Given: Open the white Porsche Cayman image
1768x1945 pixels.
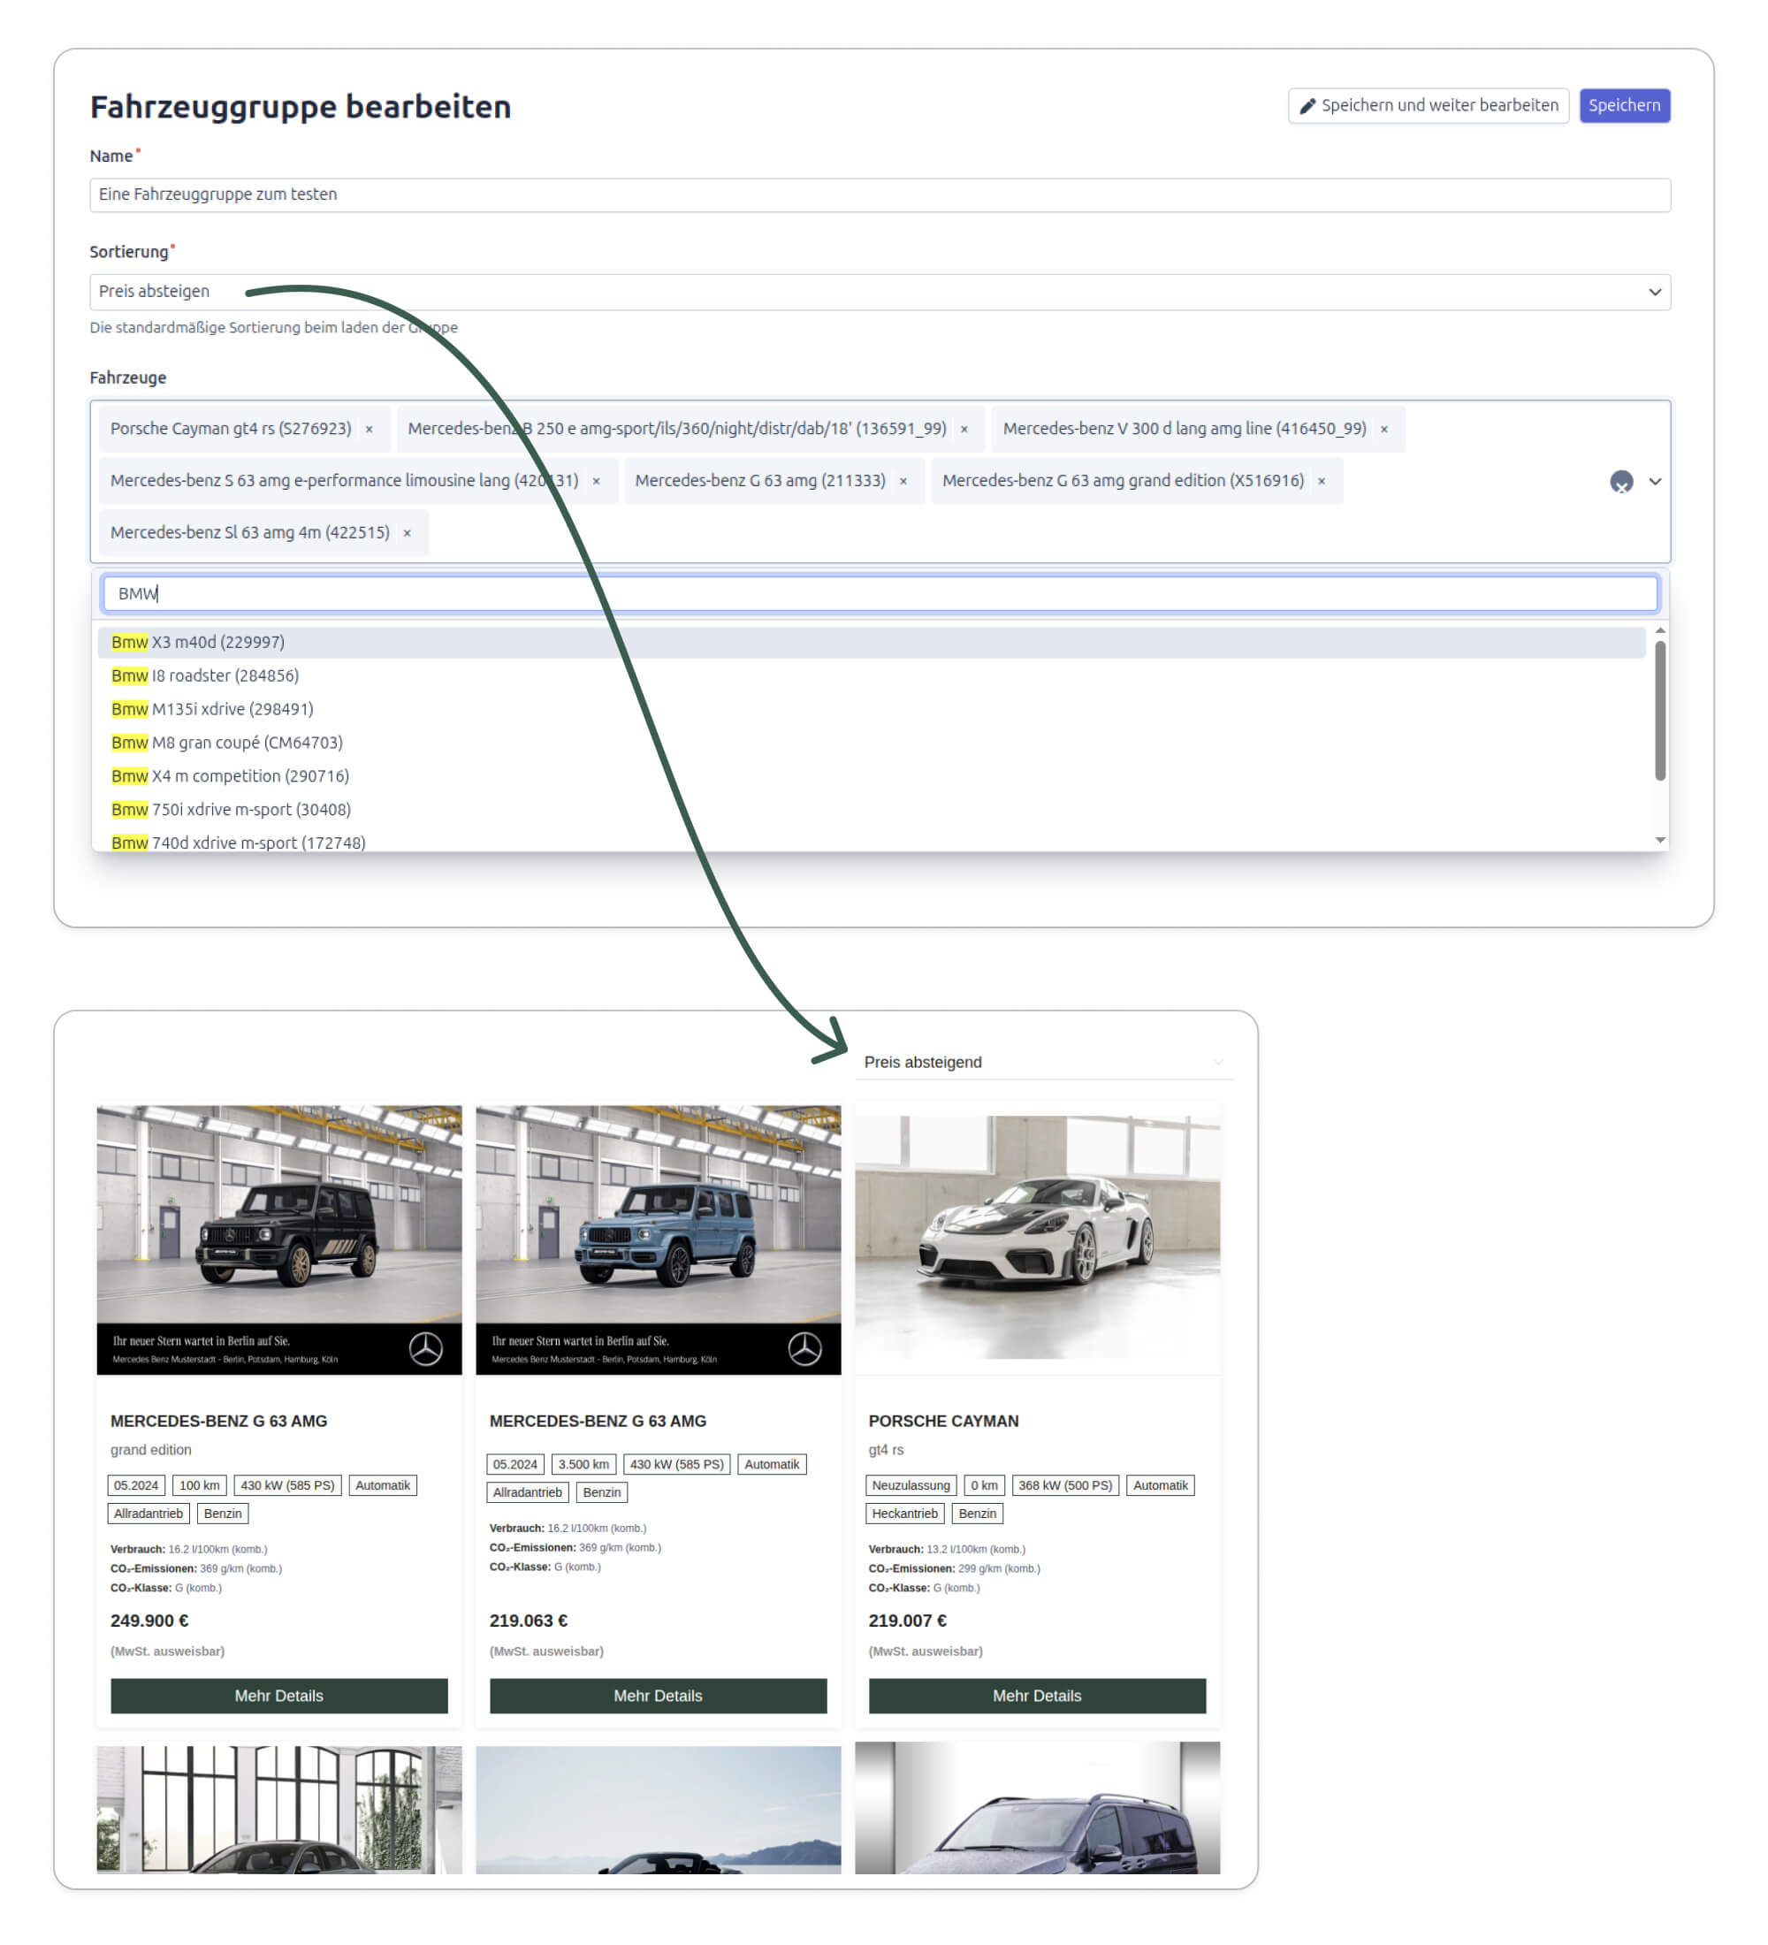Looking at the screenshot, I should (1037, 1239).
